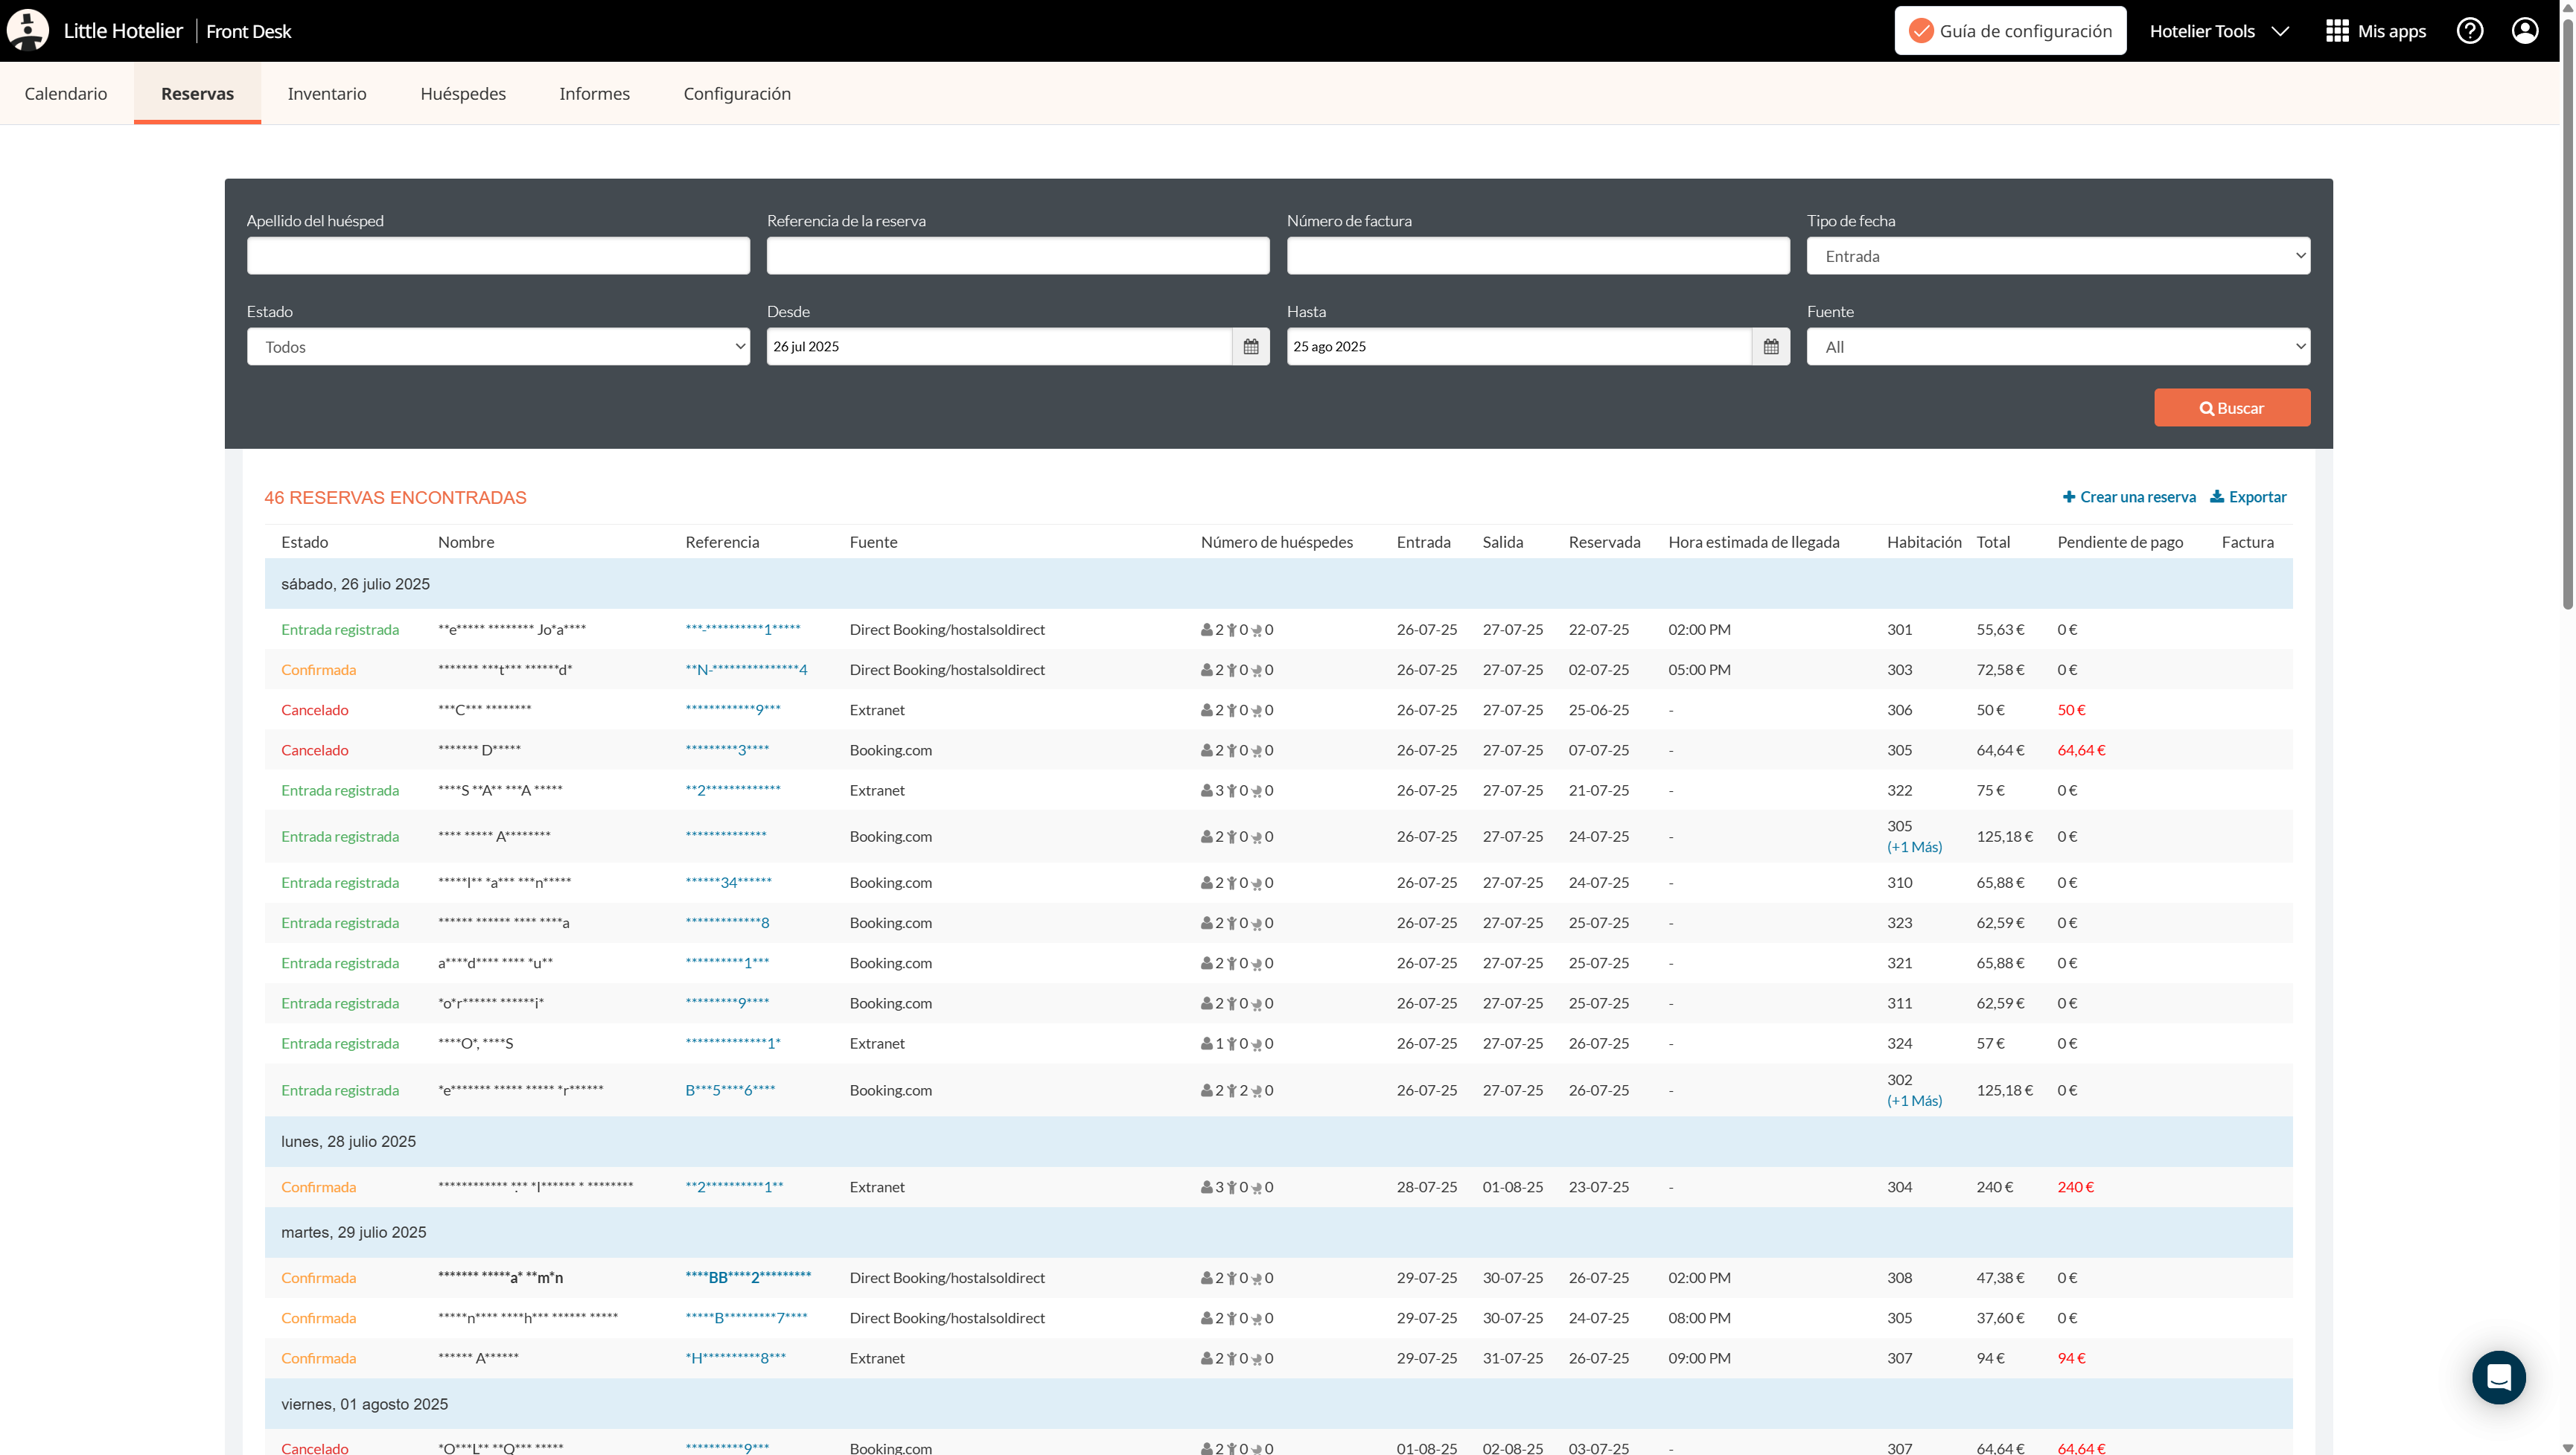Expand the Fuente dropdown showing All
2576x1455 pixels.
click(x=2057, y=347)
